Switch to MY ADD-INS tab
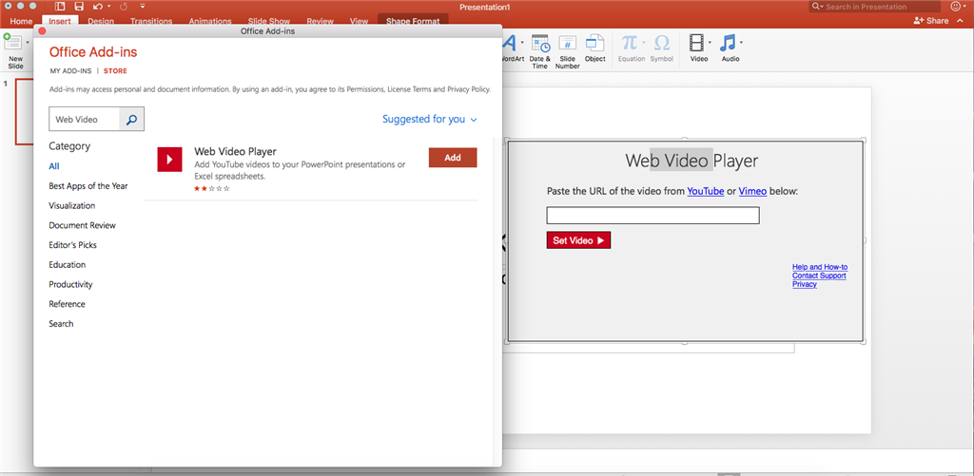The width and height of the screenshot is (974, 476). [70, 70]
